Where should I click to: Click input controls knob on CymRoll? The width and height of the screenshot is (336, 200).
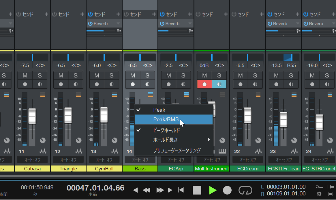click(114, 140)
